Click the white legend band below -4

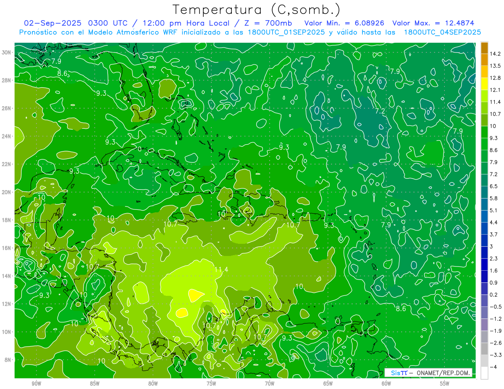coord(484,373)
